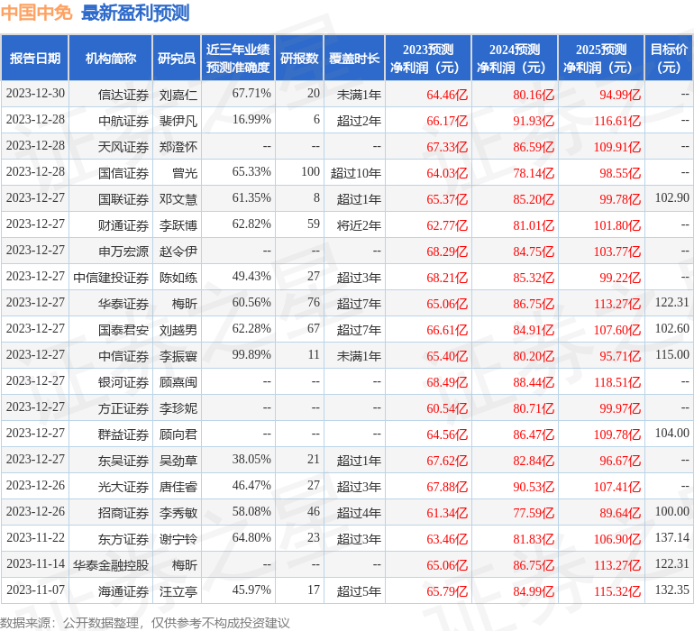Viewport: 694px width, 631px height.
Task: Click the 68.29亿 forecast value
Action: point(447,251)
